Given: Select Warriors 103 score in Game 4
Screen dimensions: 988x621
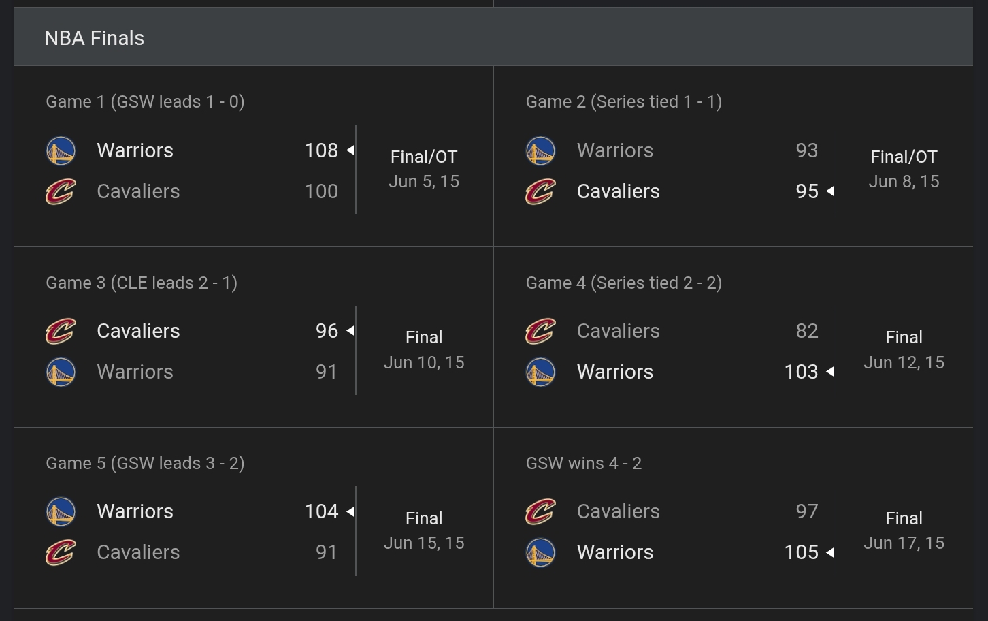Looking at the screenshot, I should click(x=801, y=372).
